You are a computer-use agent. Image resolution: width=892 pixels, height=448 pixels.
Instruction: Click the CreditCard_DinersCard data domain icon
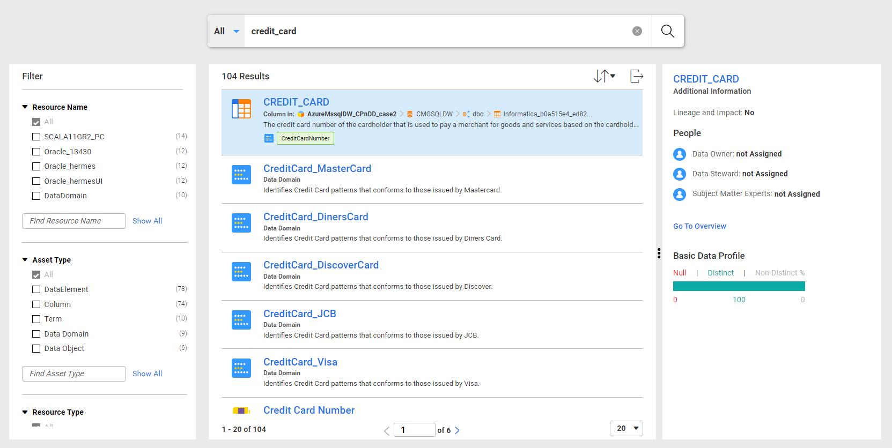point(241,223)
